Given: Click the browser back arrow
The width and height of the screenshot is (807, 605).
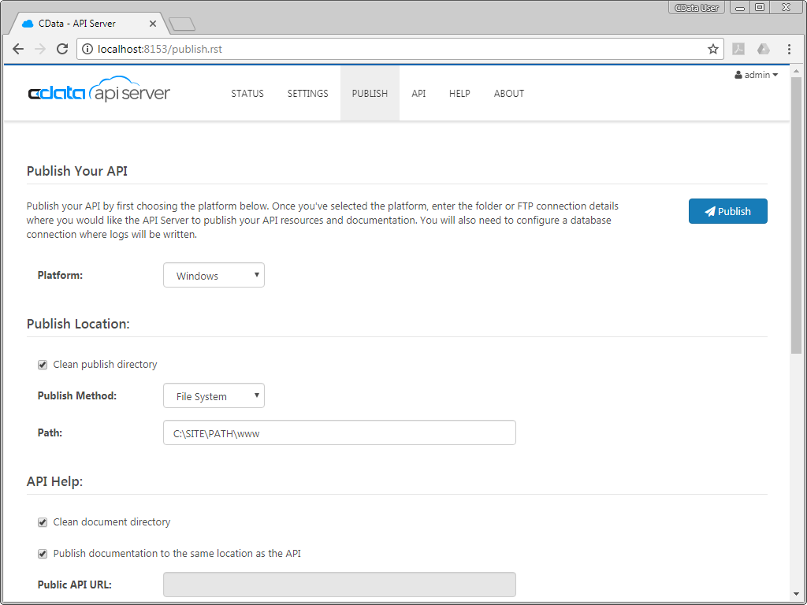Looking at the screenshot, I should click(17, 48).
